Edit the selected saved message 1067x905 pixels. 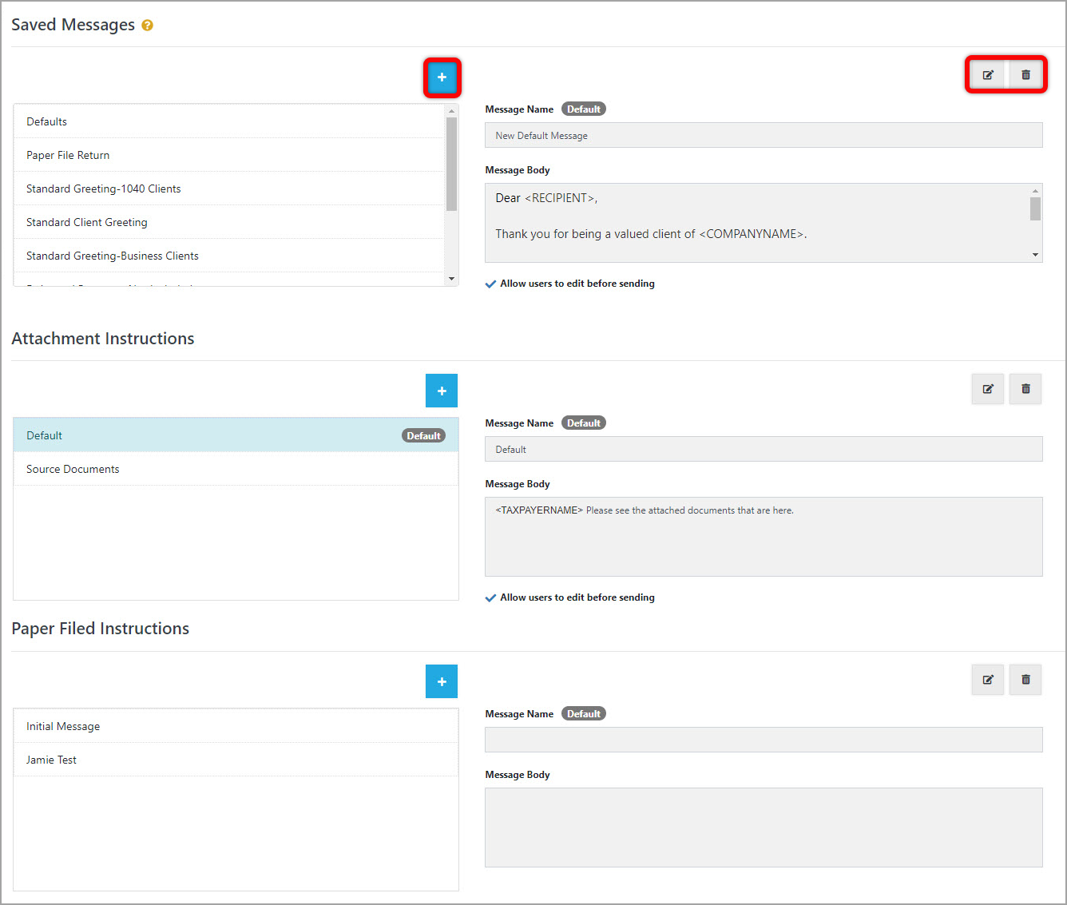[987, 74]
